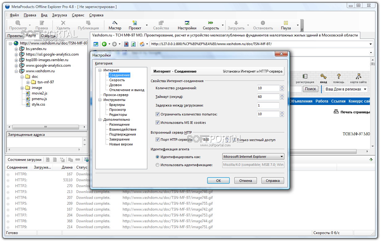Collapse the Дополнительно category in settings
381x243 pixels.
tap(100, 119)
